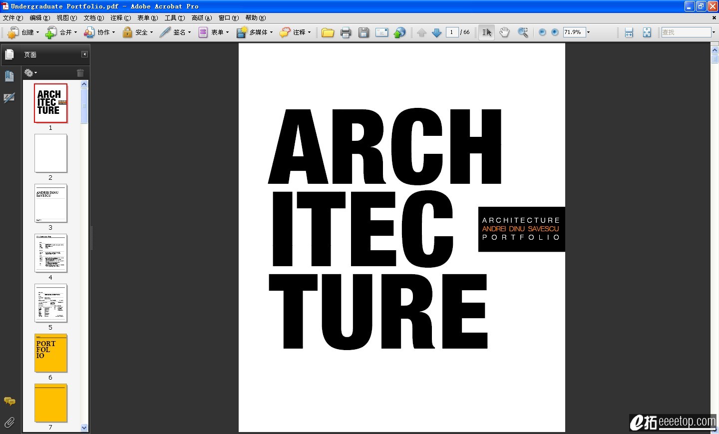Open the 窗口 (Window) menu
The height and width of the screenshot is (434, 719).
coord(229,18)
